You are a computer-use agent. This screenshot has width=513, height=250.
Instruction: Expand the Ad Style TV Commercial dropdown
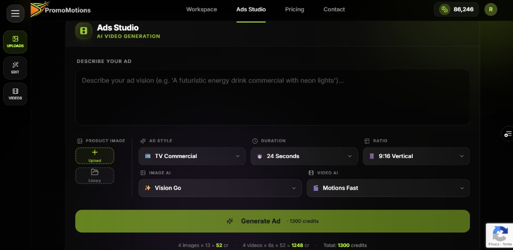click(192, 156)
